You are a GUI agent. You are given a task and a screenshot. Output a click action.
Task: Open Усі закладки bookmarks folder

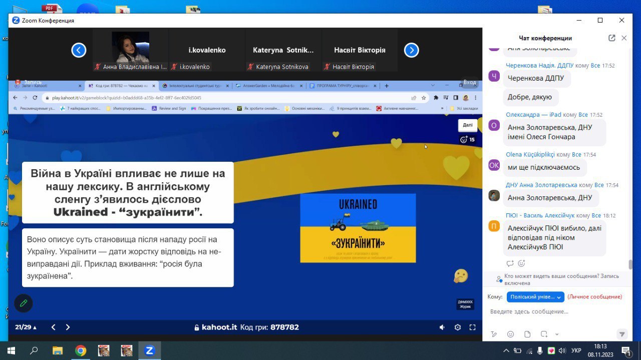pos(465,108)
